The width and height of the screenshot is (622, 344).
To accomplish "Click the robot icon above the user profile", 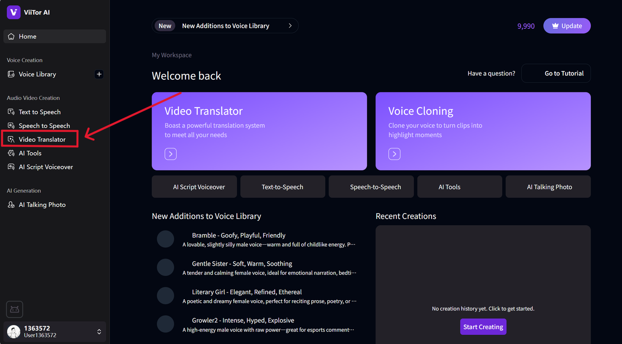I will coord(15,309).
